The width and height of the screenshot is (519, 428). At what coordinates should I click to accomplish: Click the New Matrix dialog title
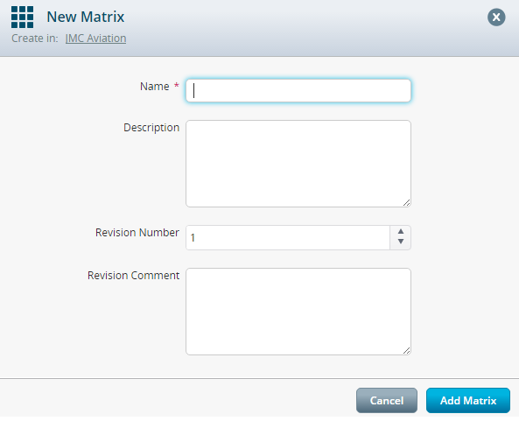point(86,17)
